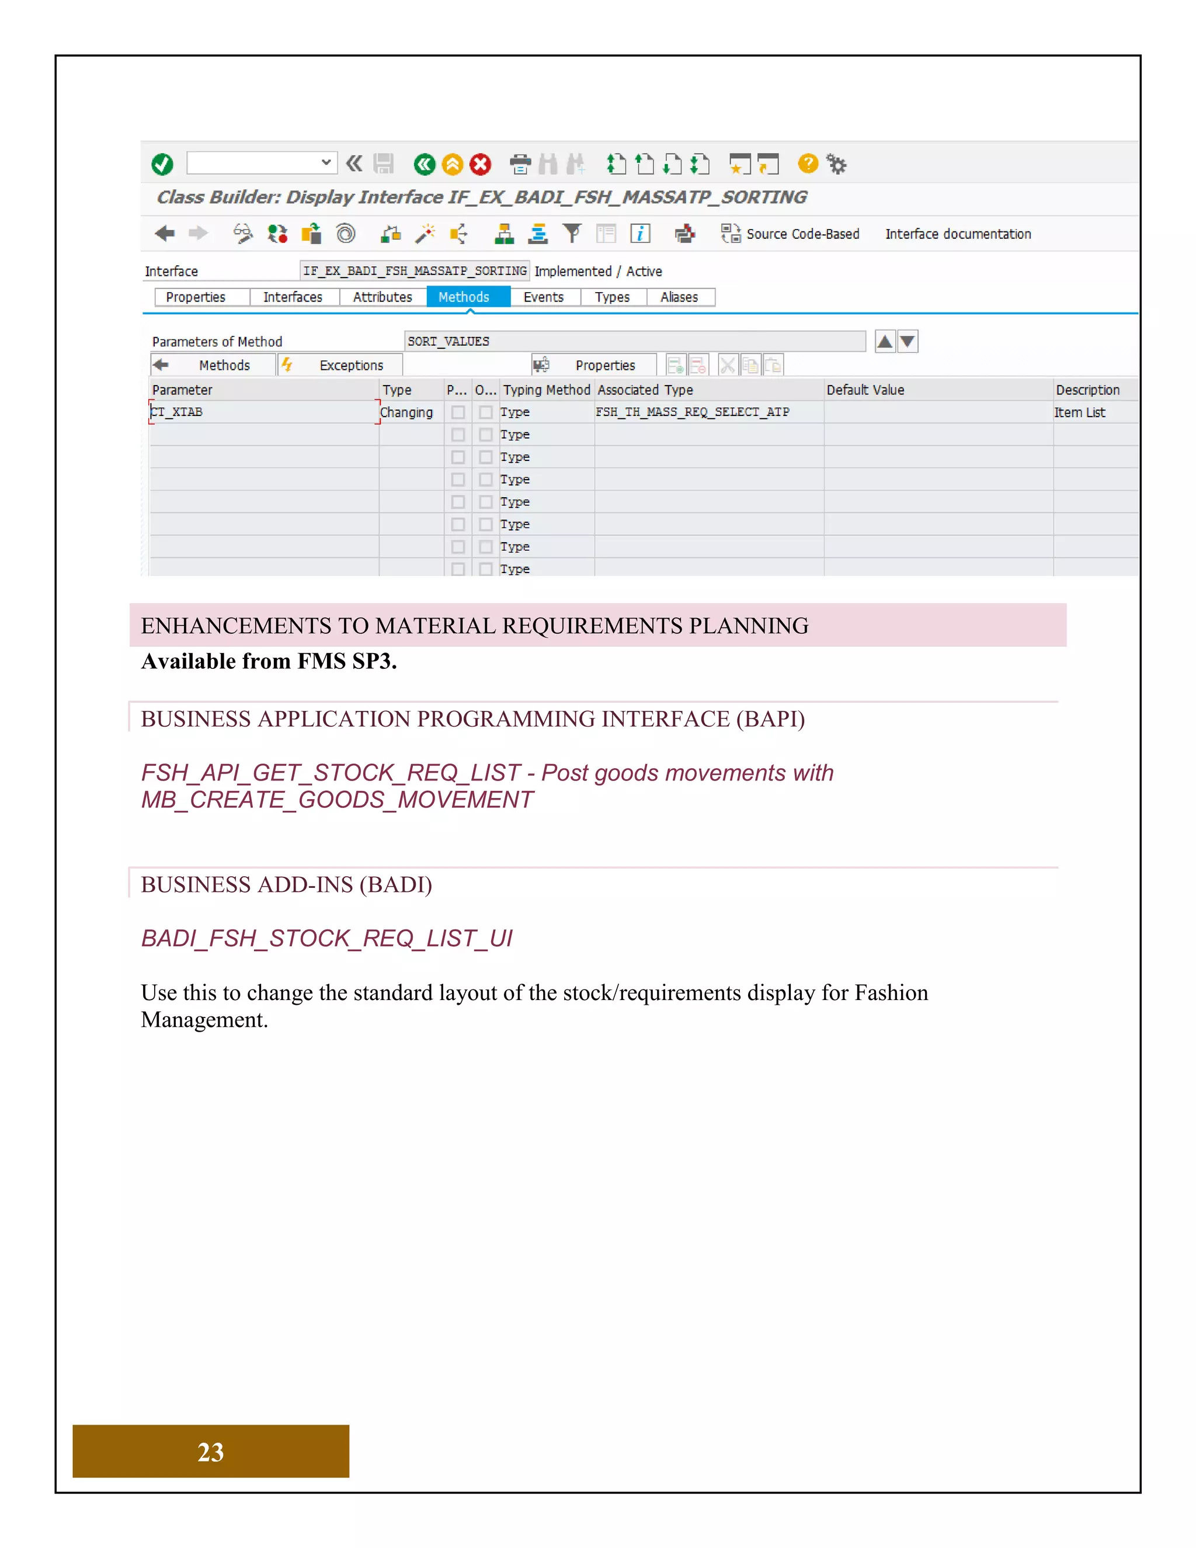This screenshot has width=1196, height=1548.
Task: Click the Copy icon in parameter toolbar
Action: coord(750,365)
